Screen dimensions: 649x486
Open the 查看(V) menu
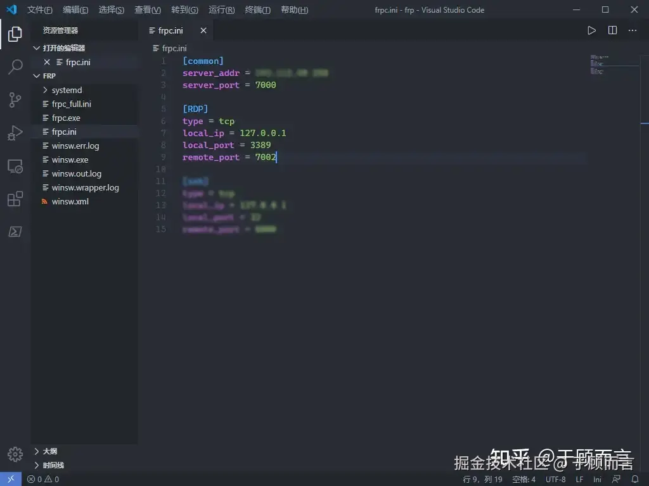click(148, 9)
